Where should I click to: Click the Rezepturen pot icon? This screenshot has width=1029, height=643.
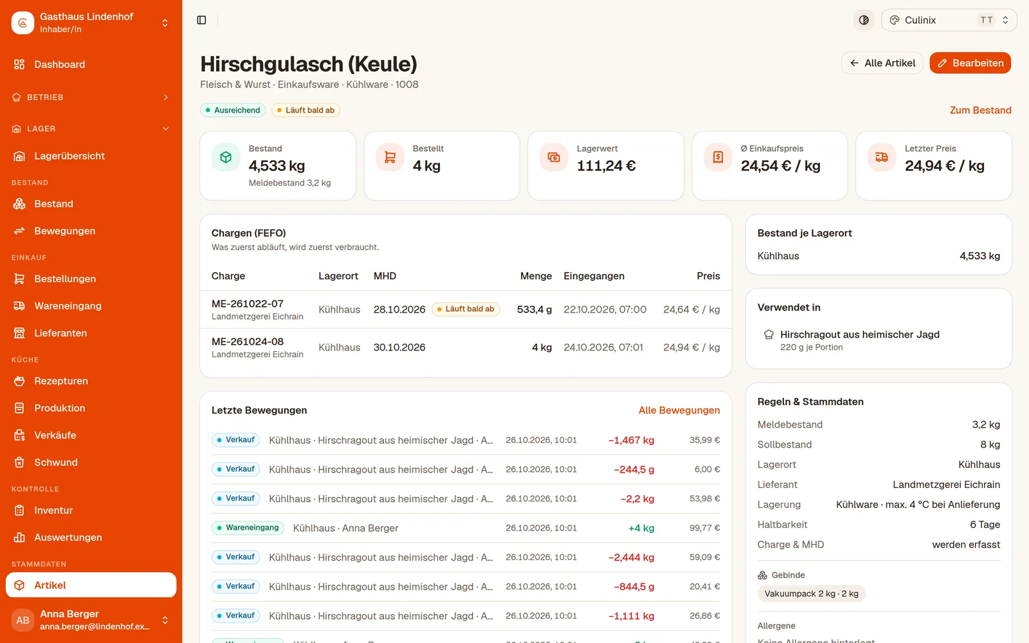19,381
